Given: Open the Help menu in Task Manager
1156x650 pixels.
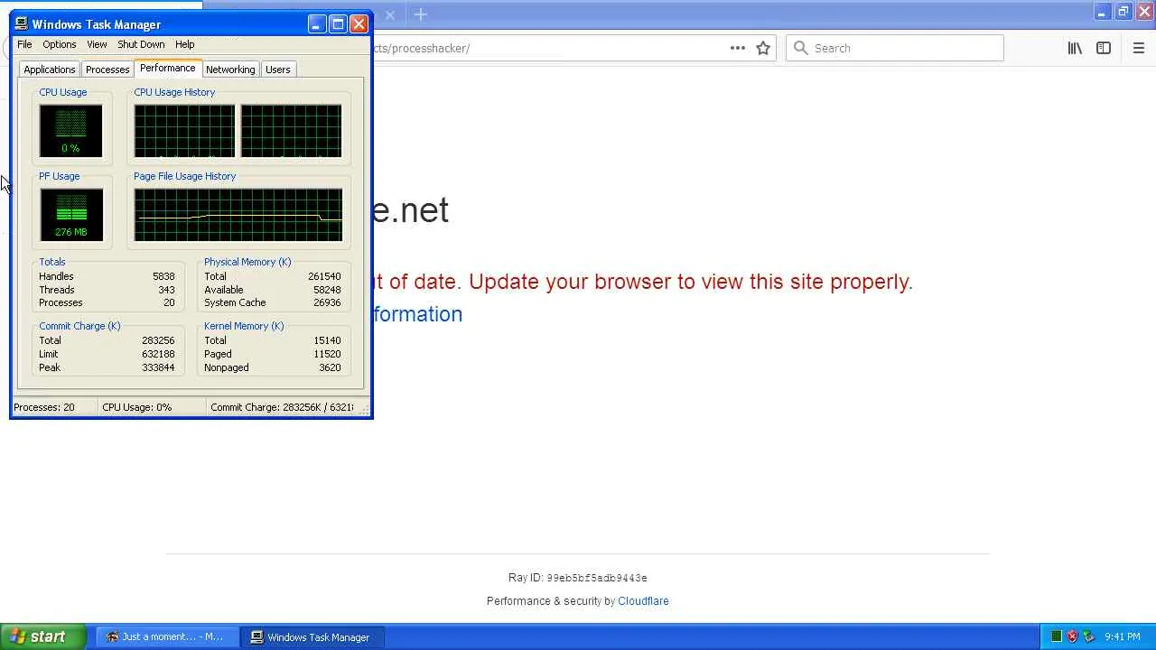Looking at the screenshot, I should click(184, 44).
